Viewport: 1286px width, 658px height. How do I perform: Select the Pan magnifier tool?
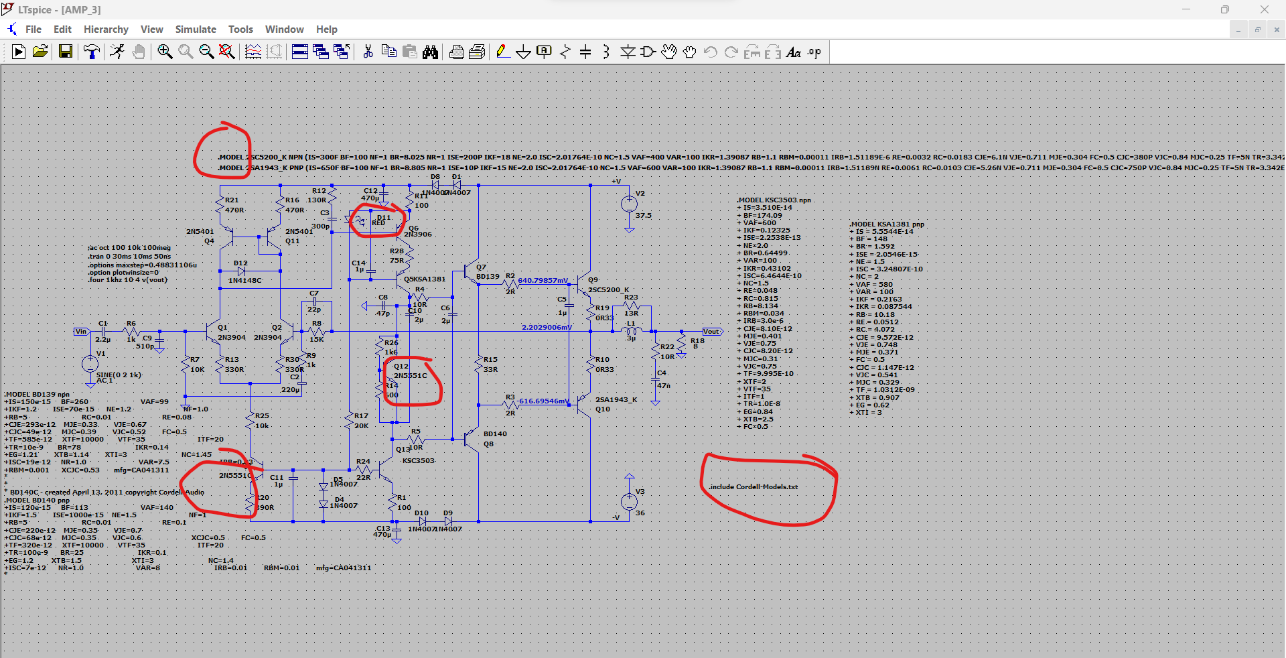186,52
